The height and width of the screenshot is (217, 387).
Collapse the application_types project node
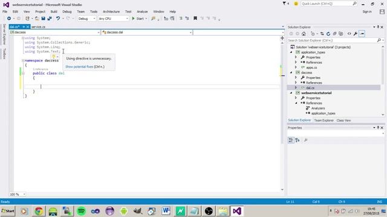[x=291, y=52]
